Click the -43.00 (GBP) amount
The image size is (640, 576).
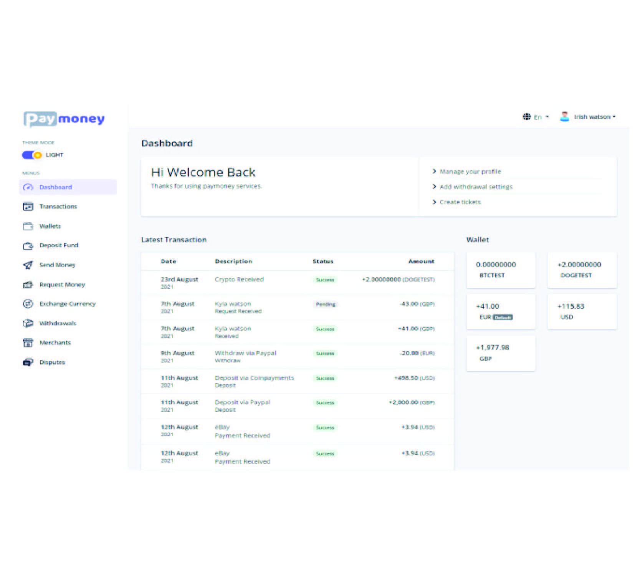tap(417, 304)
